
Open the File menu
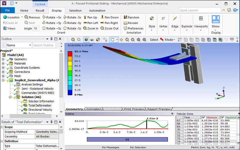click(x=7, y=10)
